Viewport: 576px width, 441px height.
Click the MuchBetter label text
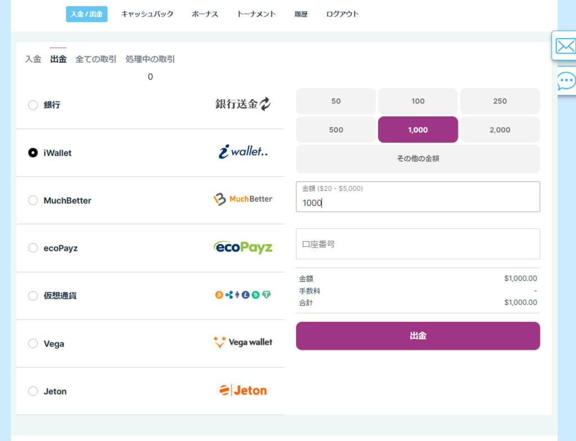pos(67,201)
